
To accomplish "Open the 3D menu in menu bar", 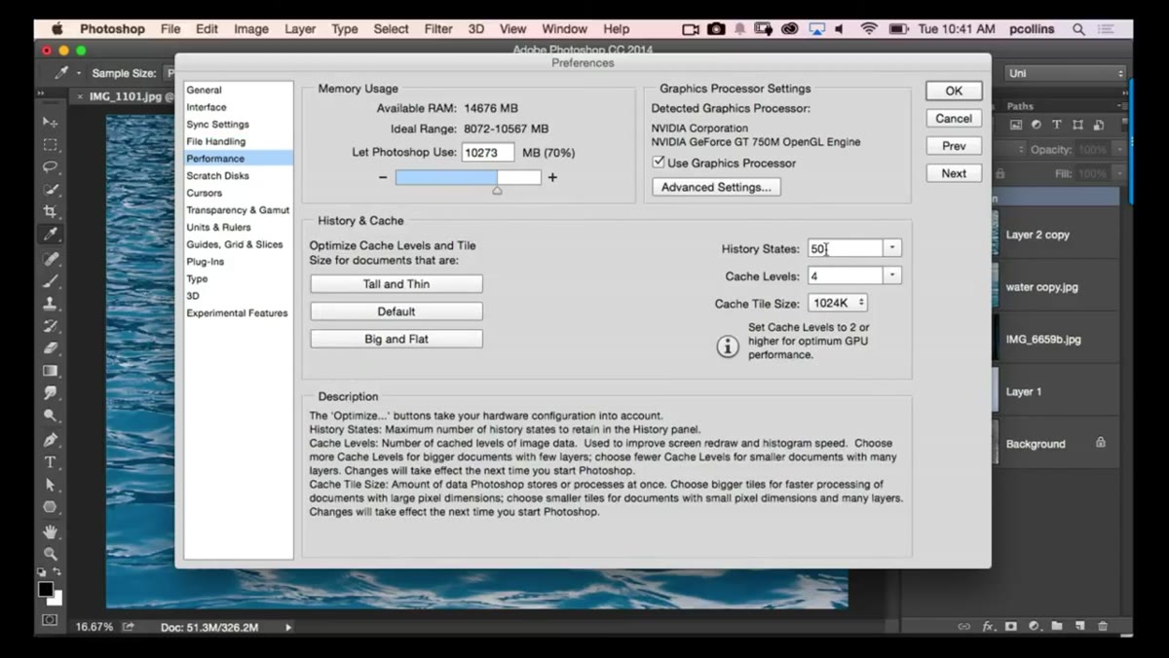I will coord(475,29).
